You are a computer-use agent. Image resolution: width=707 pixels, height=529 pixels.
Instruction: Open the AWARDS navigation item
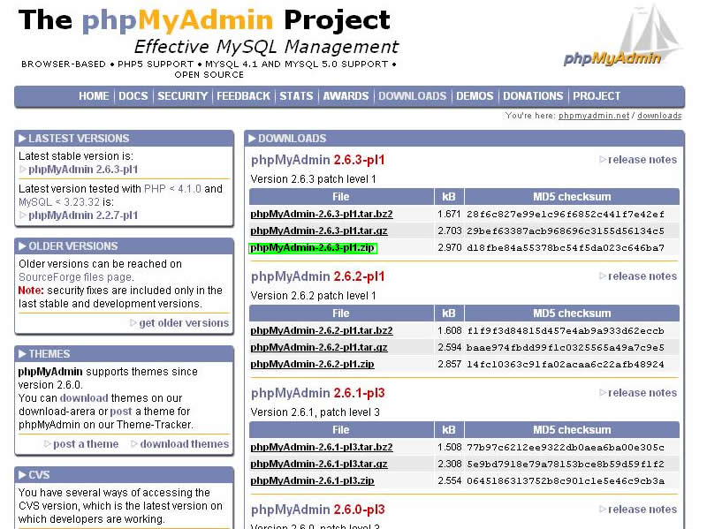coord(346,96)
